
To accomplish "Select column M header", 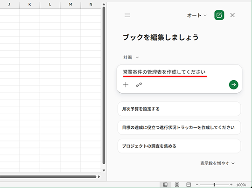I will (70, 5).
